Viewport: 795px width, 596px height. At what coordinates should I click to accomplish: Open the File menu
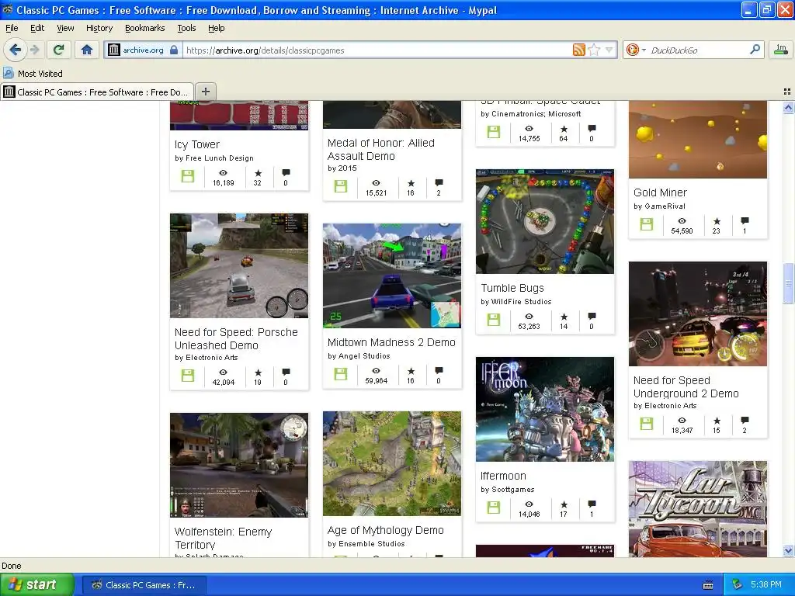[x=12, y=28]
